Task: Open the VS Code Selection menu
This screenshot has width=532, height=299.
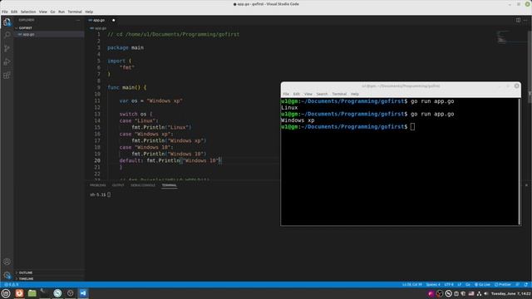Action: coord(28,12)
